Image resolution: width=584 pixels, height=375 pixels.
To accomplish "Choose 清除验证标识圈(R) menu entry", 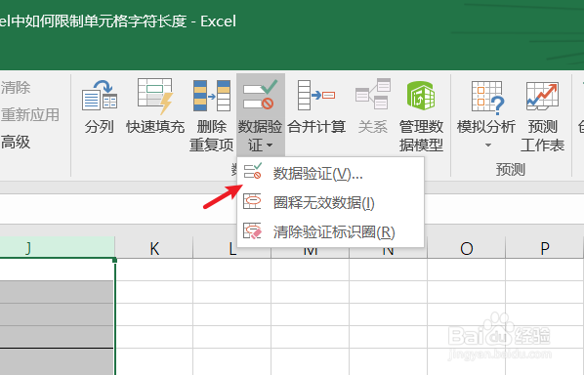I will (331, 231).
